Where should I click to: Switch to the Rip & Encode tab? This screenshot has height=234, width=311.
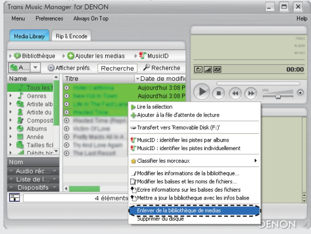click(x=71, y=36)
